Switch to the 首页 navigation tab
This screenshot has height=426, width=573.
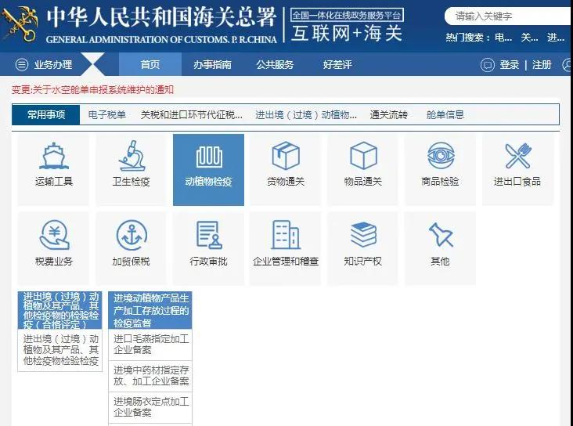pos(150,64)
